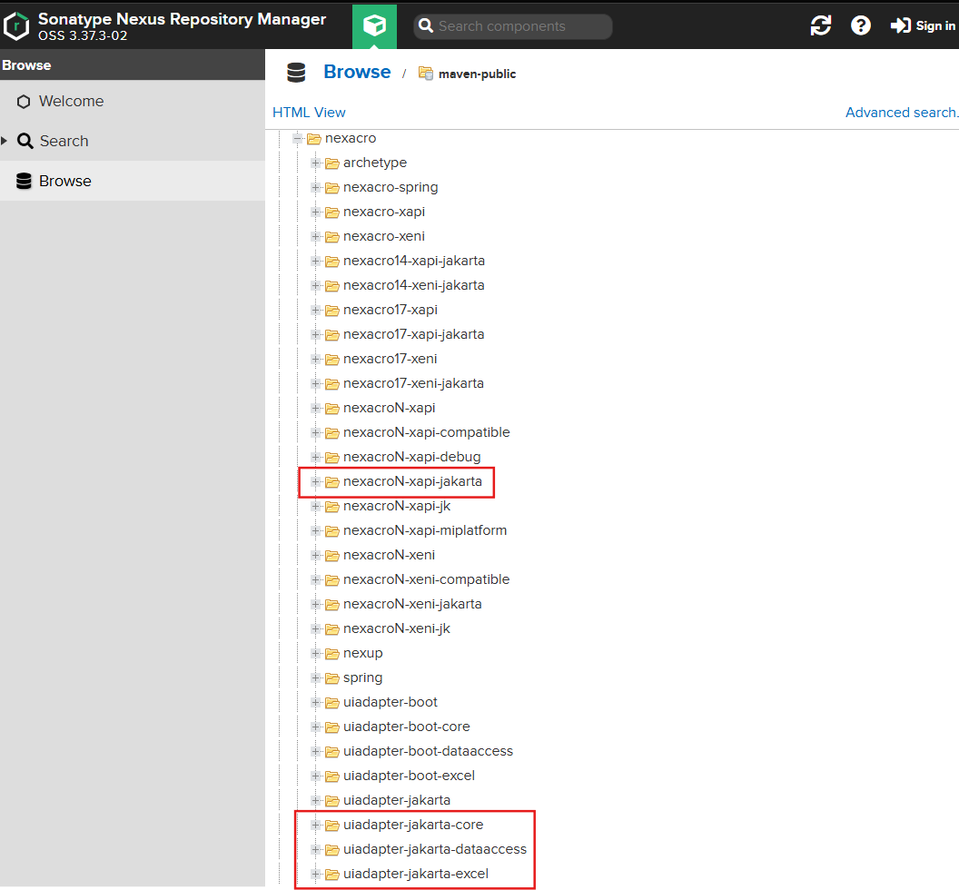Click the spring folder icon

(332, 678)
